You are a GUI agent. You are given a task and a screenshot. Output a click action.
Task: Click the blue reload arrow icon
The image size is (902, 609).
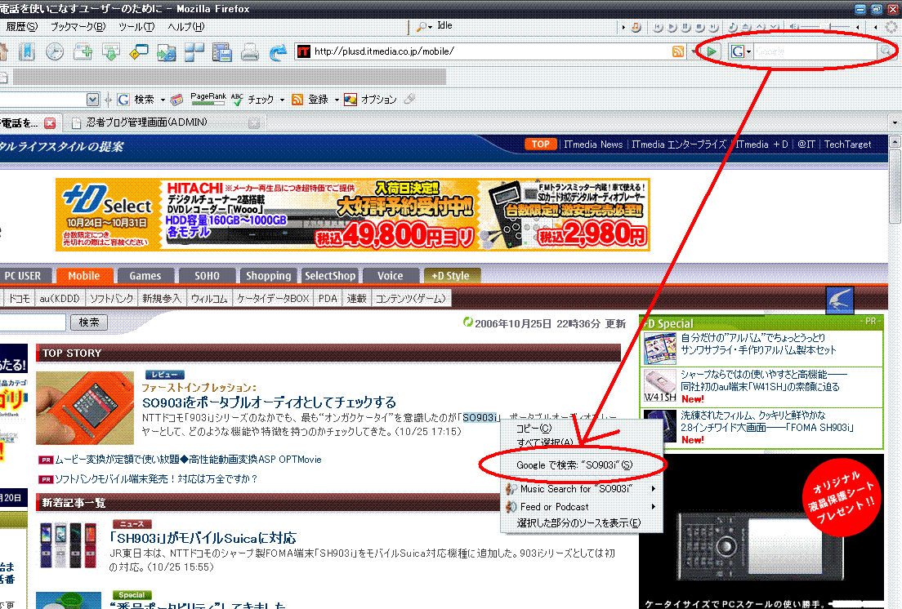tap(278, 52)
